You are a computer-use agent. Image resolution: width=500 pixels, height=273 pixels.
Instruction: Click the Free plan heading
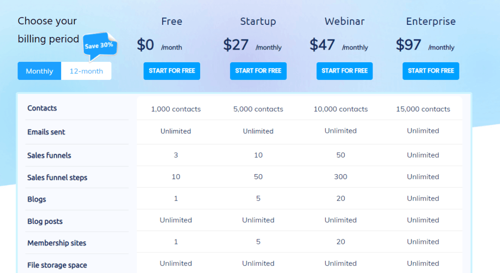171,21
